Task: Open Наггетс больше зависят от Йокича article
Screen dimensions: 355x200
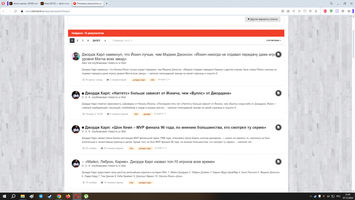Action: coord(158,93)
